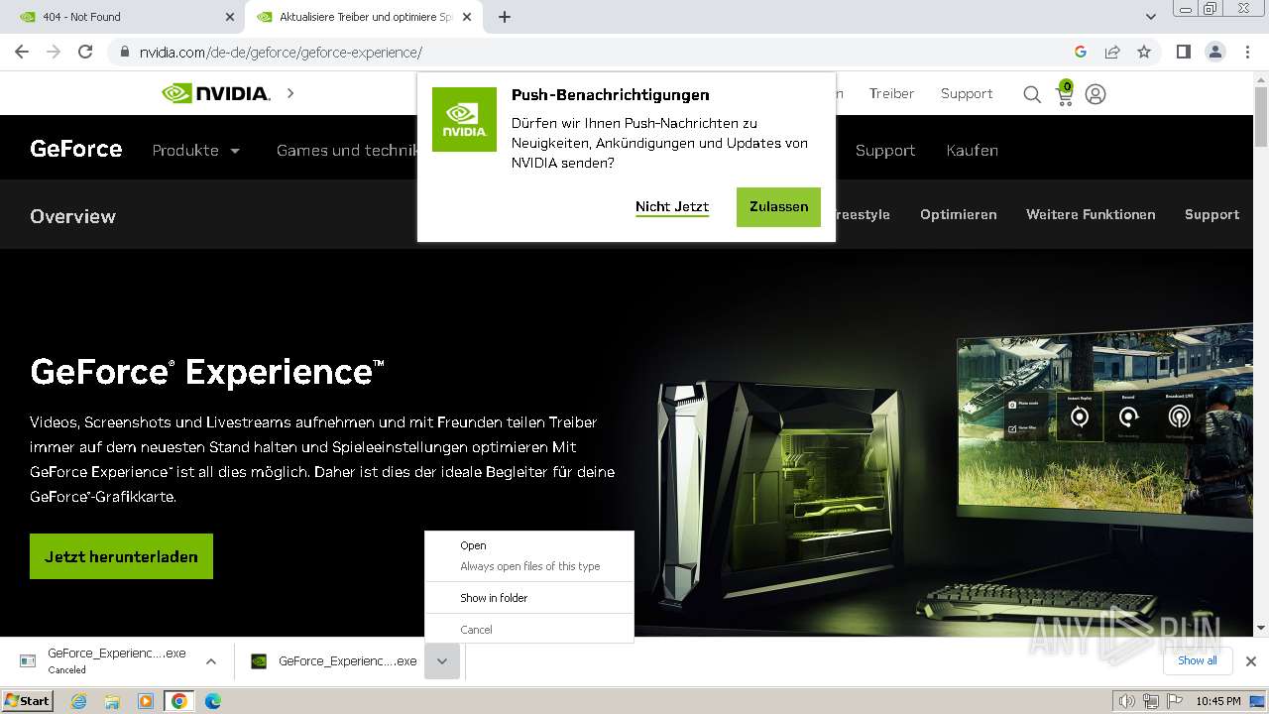Viewport: 1269px width, 714px height.
Task: Click the NVIDIA logo in push dialog
Action: click(x=464, y=119)
